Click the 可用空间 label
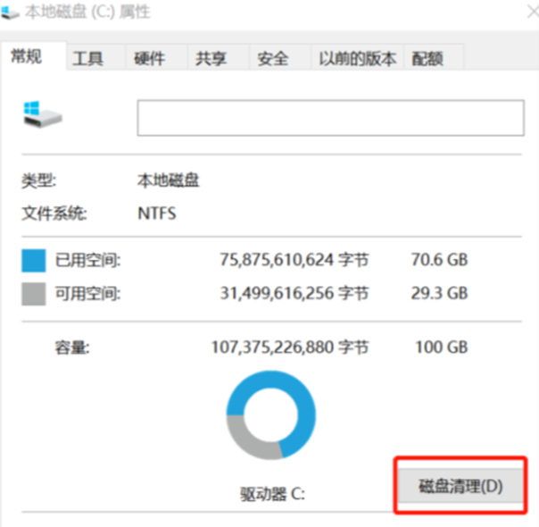The height and width of the screenshot is (527, 539). pyautogui.click(x=88, y=294)
